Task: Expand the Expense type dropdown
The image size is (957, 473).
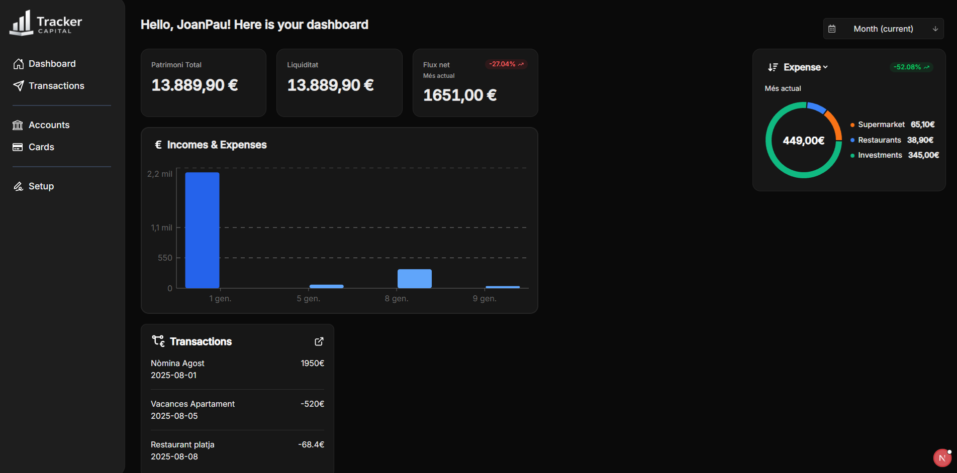Action: pos(806,67)
